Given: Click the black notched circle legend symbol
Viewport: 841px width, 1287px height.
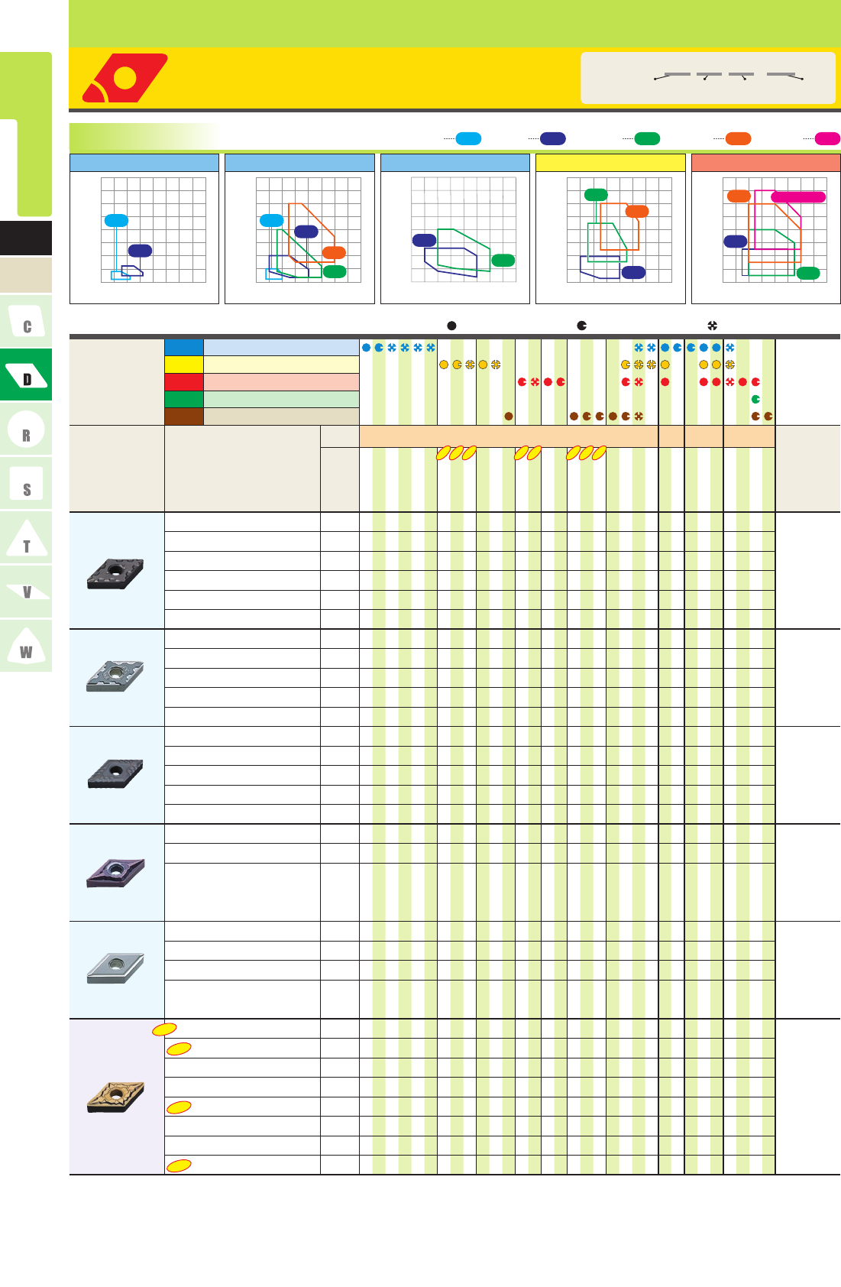Looking at the screenshot, I should coord(582,326).
